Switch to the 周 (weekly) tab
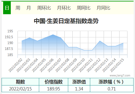Image resolution: width=135 pixels, height=94 pixels. point(18,8)
